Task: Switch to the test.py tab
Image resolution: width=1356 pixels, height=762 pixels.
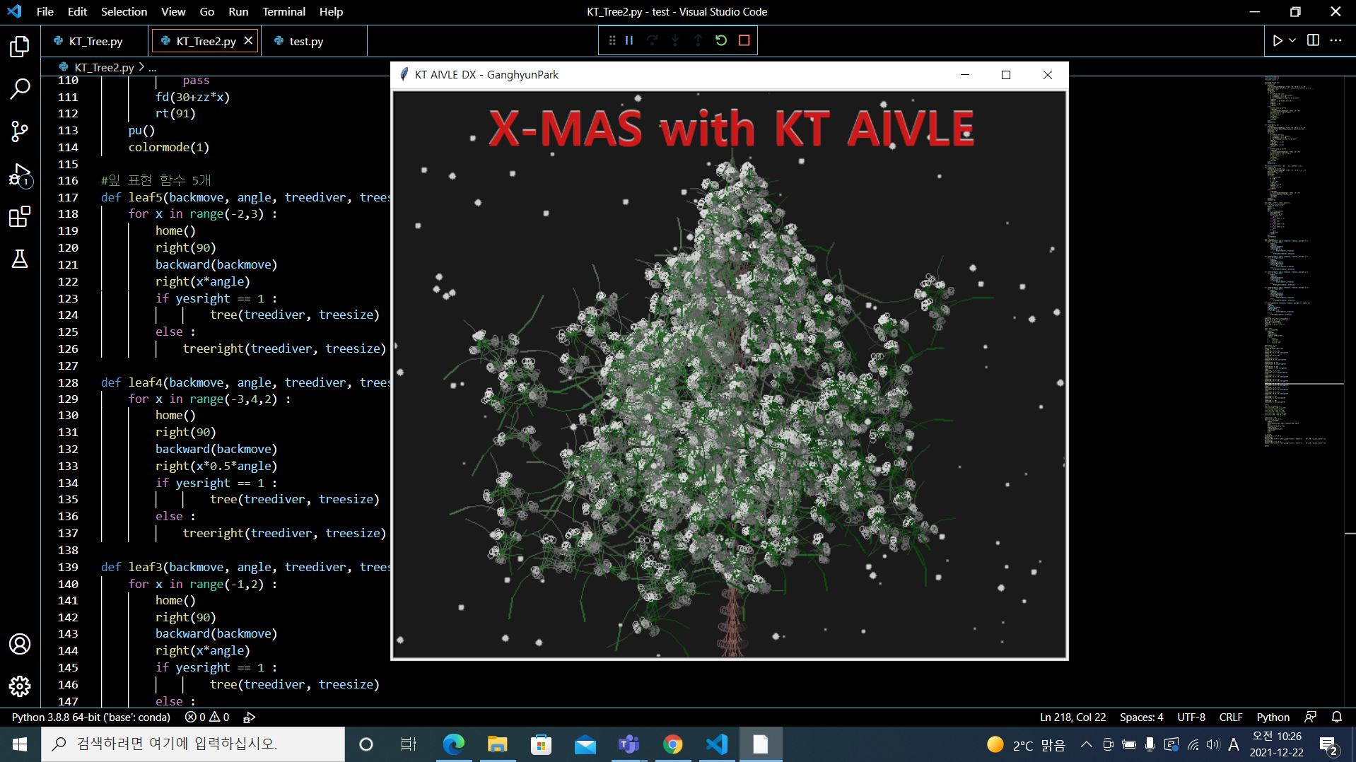Action: (307, 41)
